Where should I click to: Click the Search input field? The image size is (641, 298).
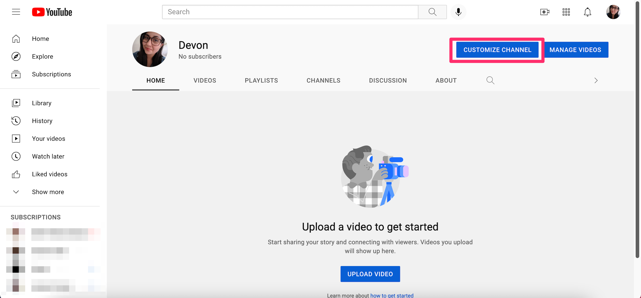[290, 12]
